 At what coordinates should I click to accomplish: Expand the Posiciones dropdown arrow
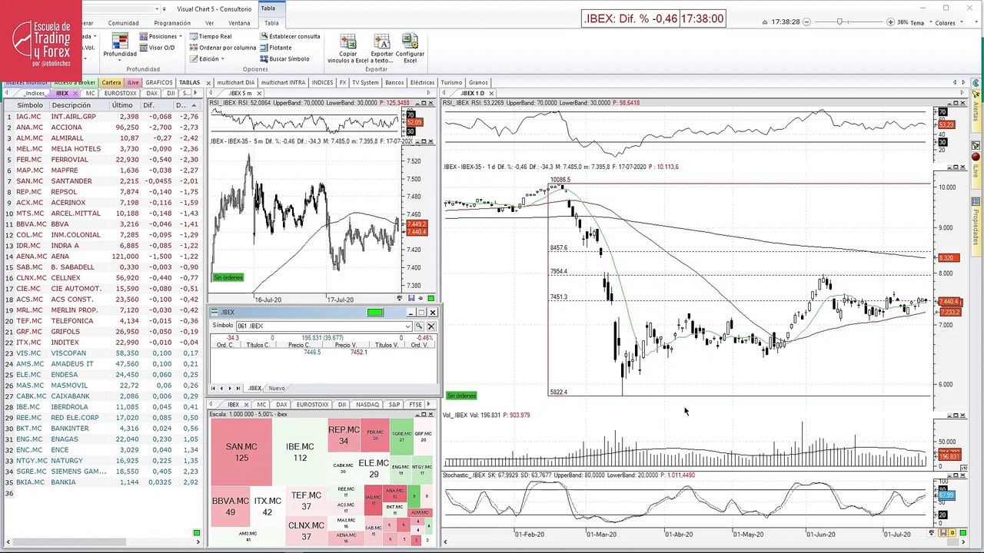pos(181,37)
